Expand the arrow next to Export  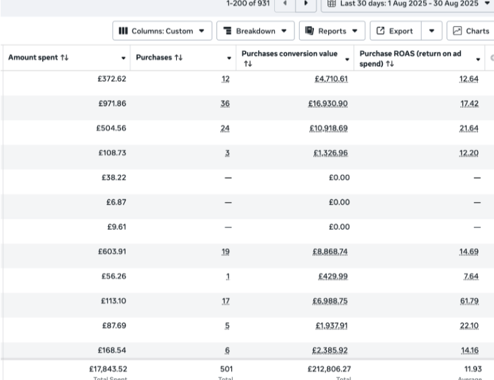pos(432,31)
